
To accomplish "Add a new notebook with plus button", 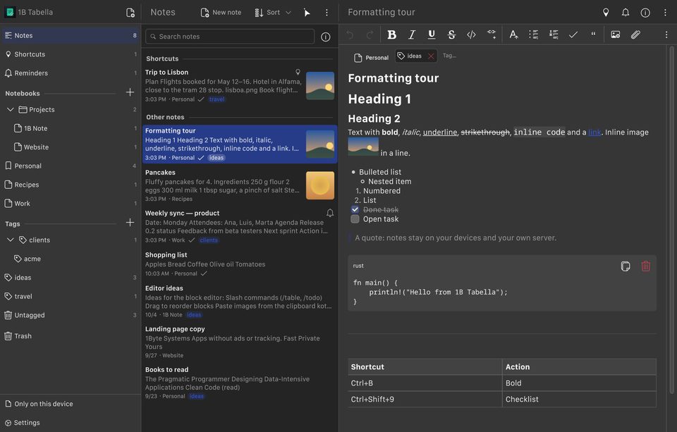I will 130,92.
